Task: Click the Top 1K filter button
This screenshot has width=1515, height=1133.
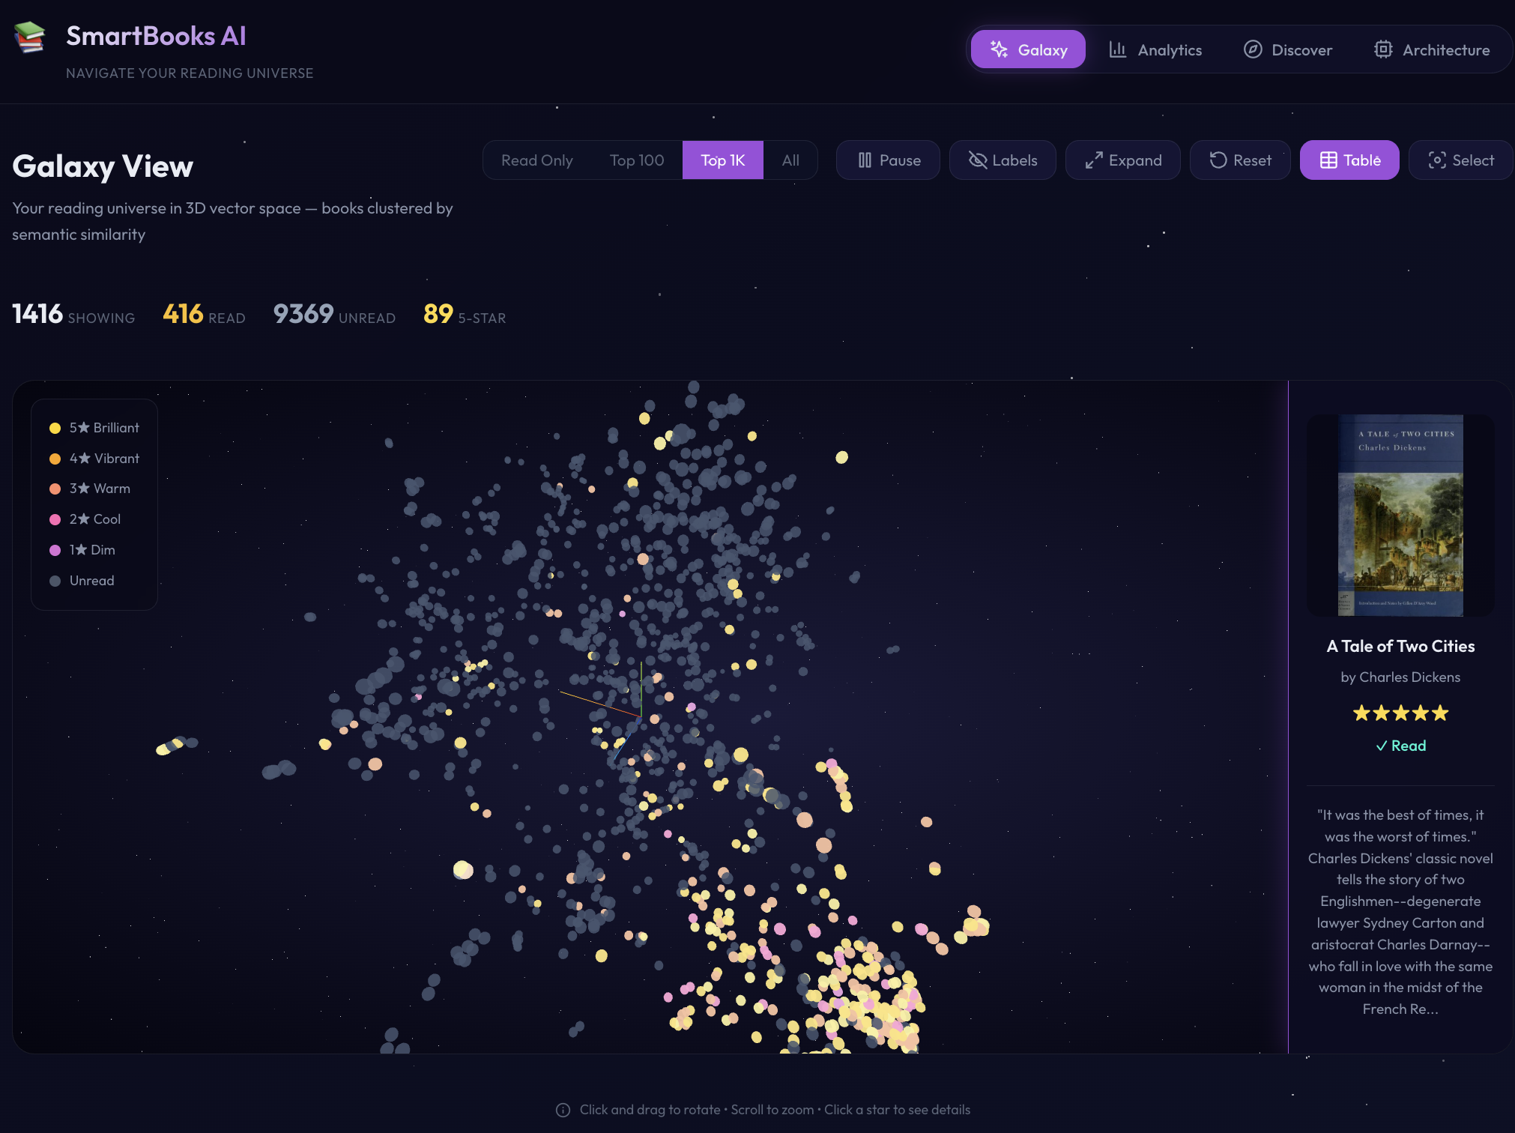Action: [x=722, y=160]
